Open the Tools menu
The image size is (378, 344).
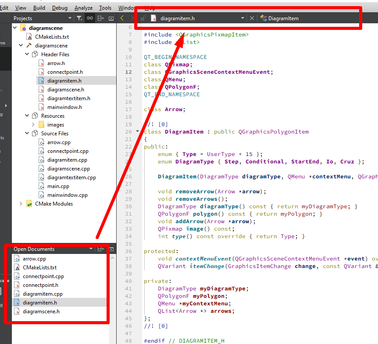[105, 8]
